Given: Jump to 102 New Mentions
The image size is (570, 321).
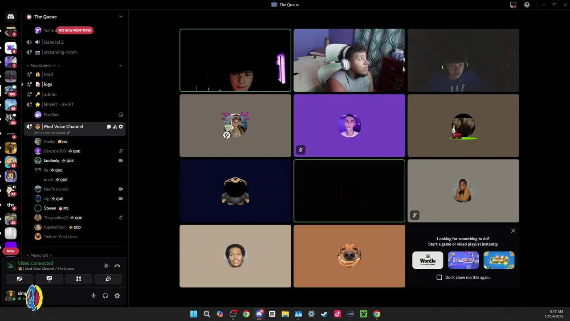Looking at the screenshot, I should (x=75, y=30).
